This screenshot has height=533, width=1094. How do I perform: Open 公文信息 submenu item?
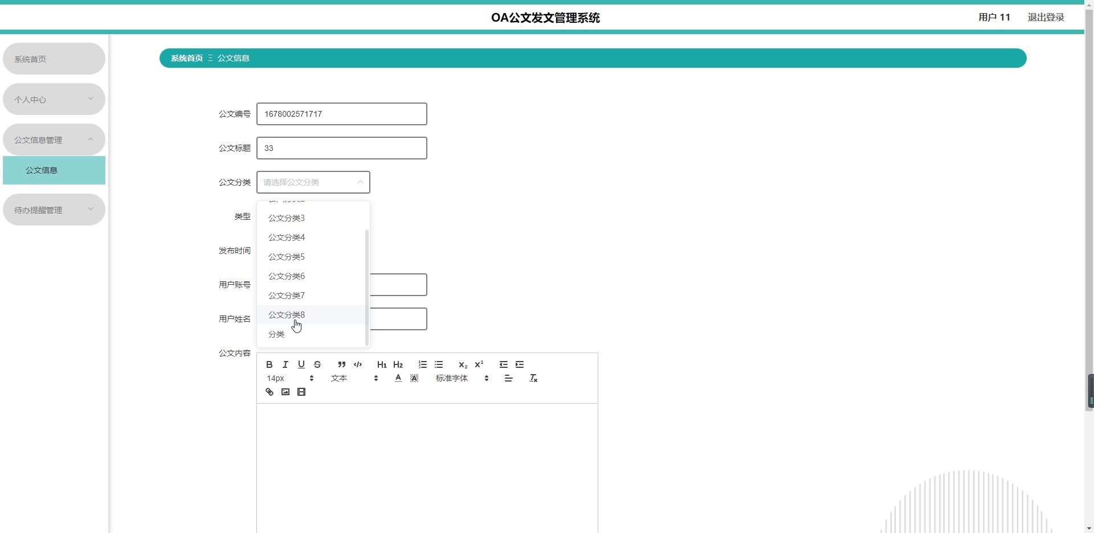(x=54, y=170)
